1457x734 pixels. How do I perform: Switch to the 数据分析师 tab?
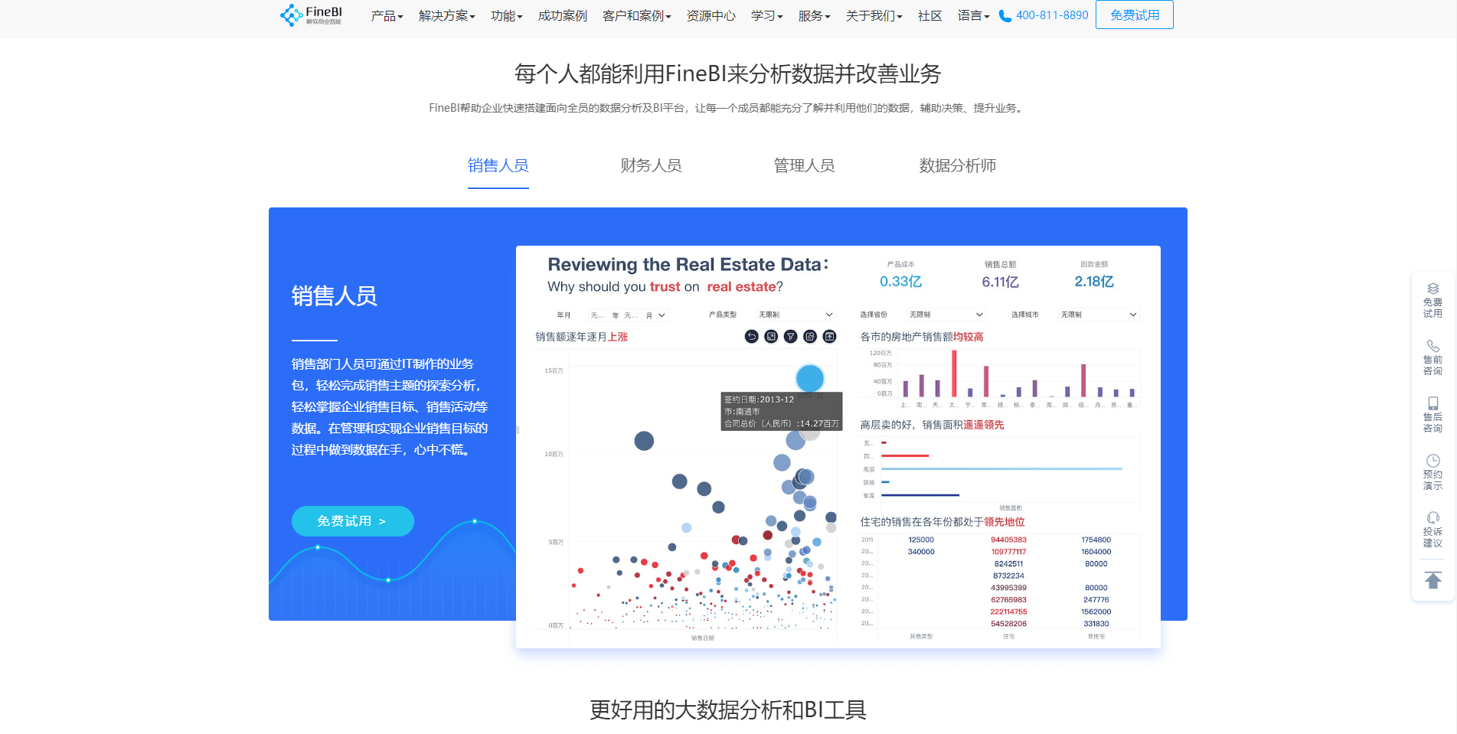(958, 165)
